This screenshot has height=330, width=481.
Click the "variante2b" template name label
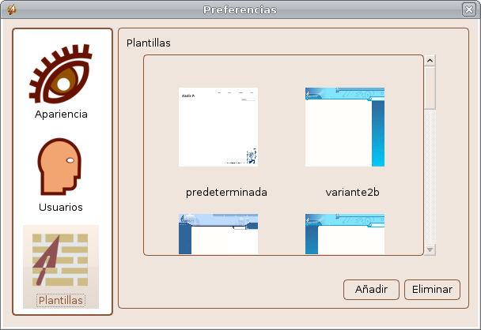click(353, 192)
